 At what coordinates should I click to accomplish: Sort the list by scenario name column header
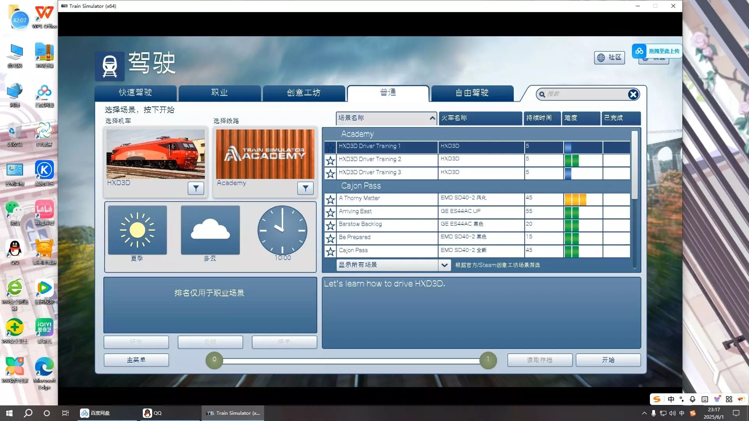pos(385,118)
